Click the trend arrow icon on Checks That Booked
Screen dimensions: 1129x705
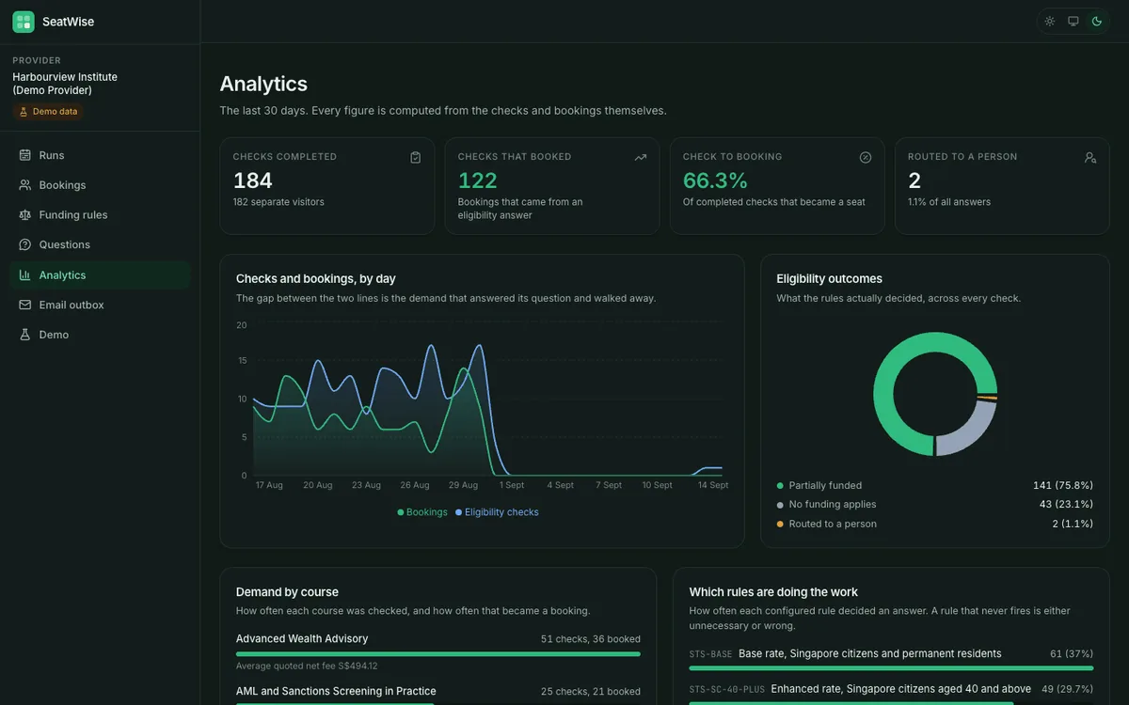pos(641,157)
